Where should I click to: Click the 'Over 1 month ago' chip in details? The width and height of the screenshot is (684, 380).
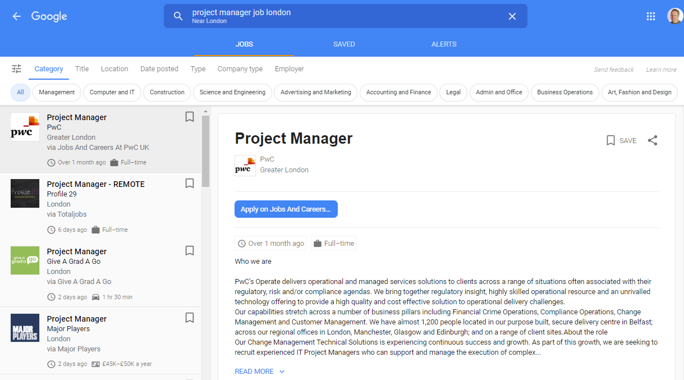pos(271,244)
